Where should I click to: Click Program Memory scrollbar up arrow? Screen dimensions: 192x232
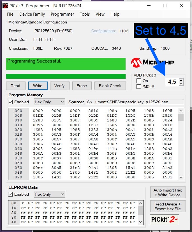[181, 111]
